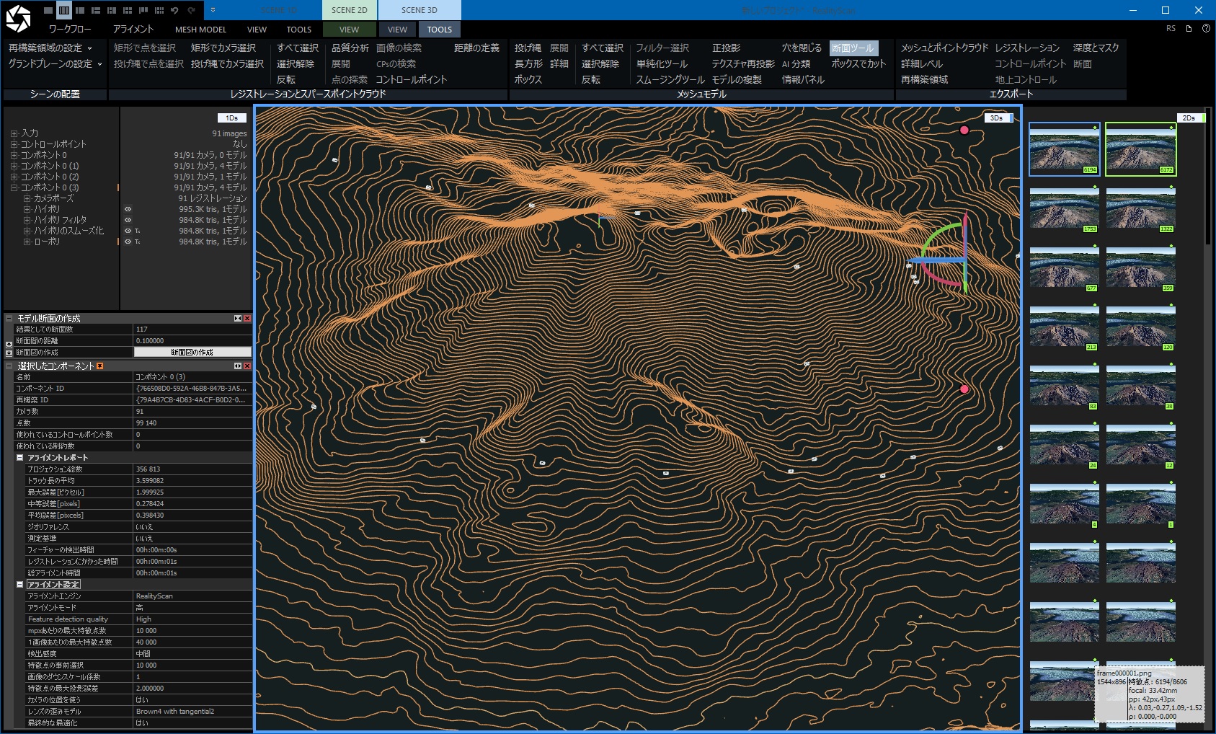Toggle eye icon for ハイポリ フィルタ
The width and height of the screenshot is (1216, 734).
[128, 220]
